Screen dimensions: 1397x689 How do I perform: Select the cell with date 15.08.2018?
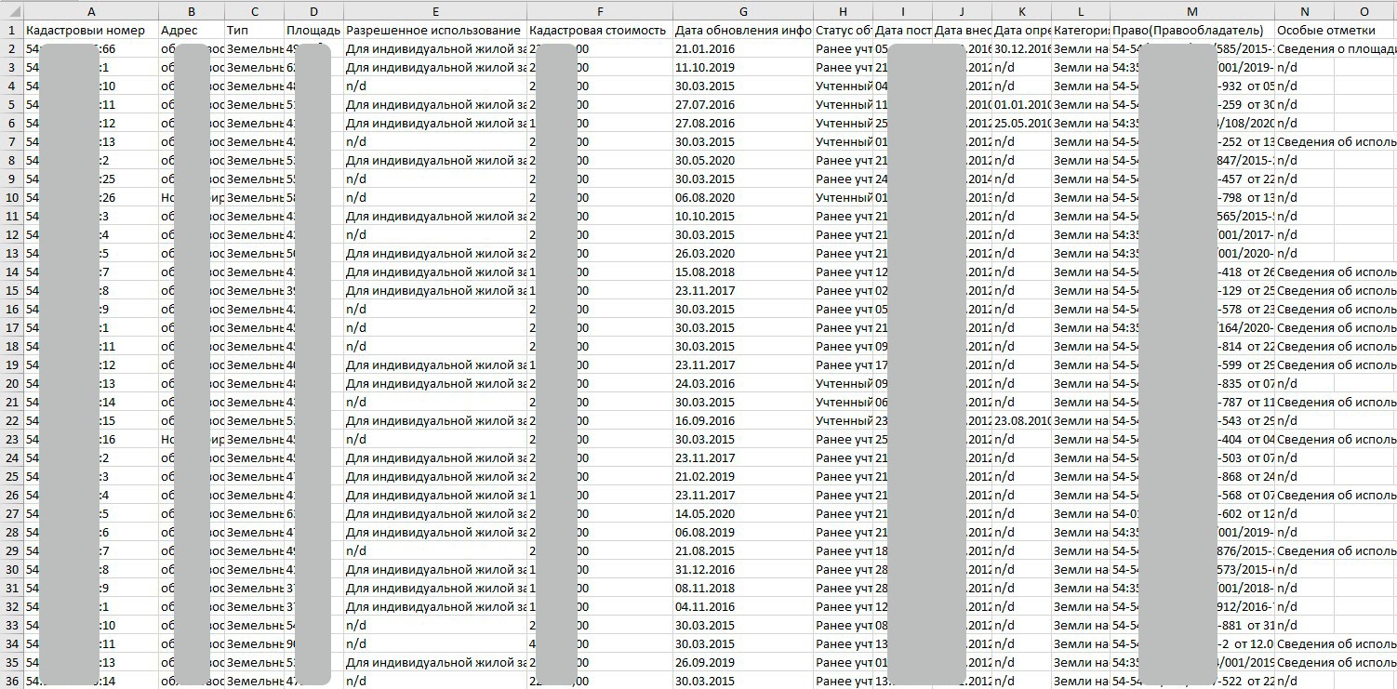tap(743, 272)
